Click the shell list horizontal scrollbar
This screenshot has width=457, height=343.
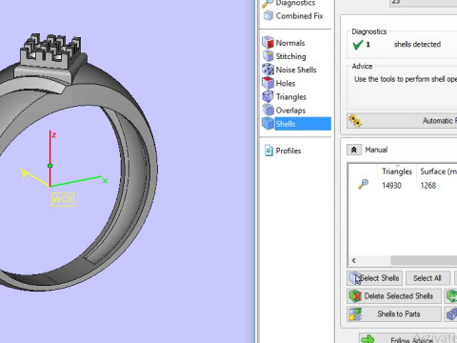[x=424, y=260]
